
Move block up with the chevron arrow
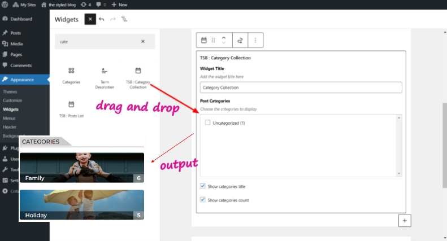click(x=224, y=37)
